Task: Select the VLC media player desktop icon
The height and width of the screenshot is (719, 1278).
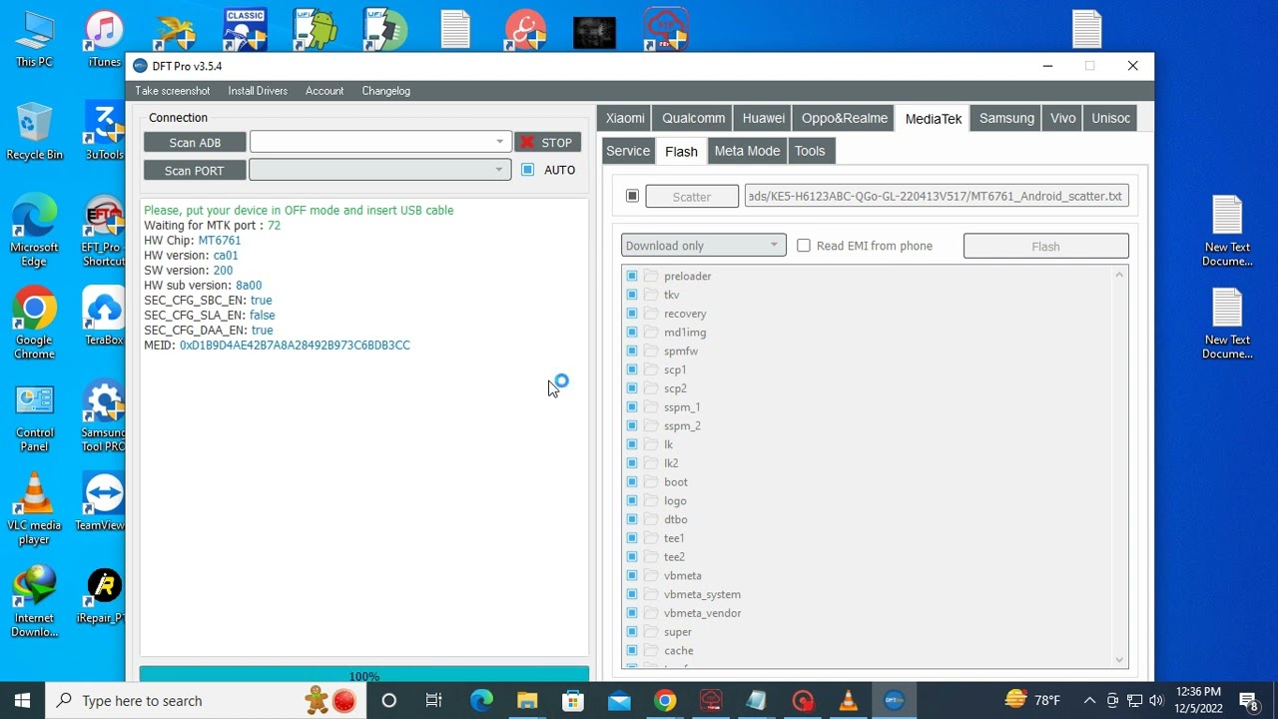Action: click(34, 508)
